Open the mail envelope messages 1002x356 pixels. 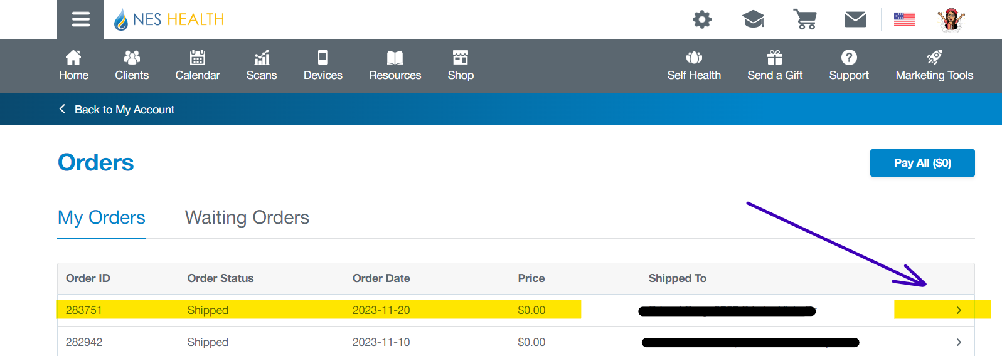[x=855, y=19]
